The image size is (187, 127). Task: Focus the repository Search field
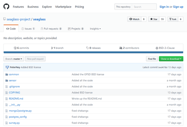pyautogui.click(x=144, y=7)
